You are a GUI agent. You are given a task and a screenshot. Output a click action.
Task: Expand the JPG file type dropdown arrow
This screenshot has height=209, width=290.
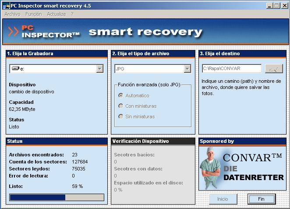[187, 69]
